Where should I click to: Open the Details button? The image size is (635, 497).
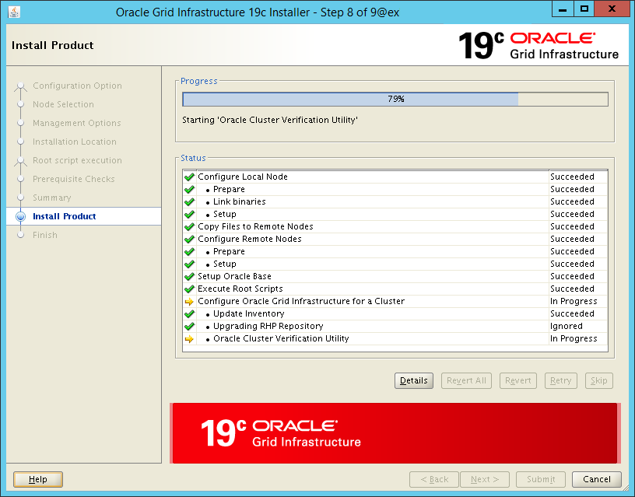click(414, 380)
